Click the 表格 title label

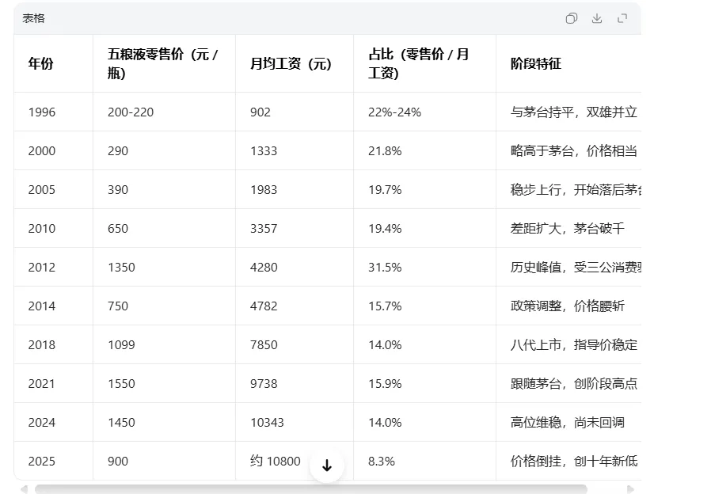pos(33,18)
